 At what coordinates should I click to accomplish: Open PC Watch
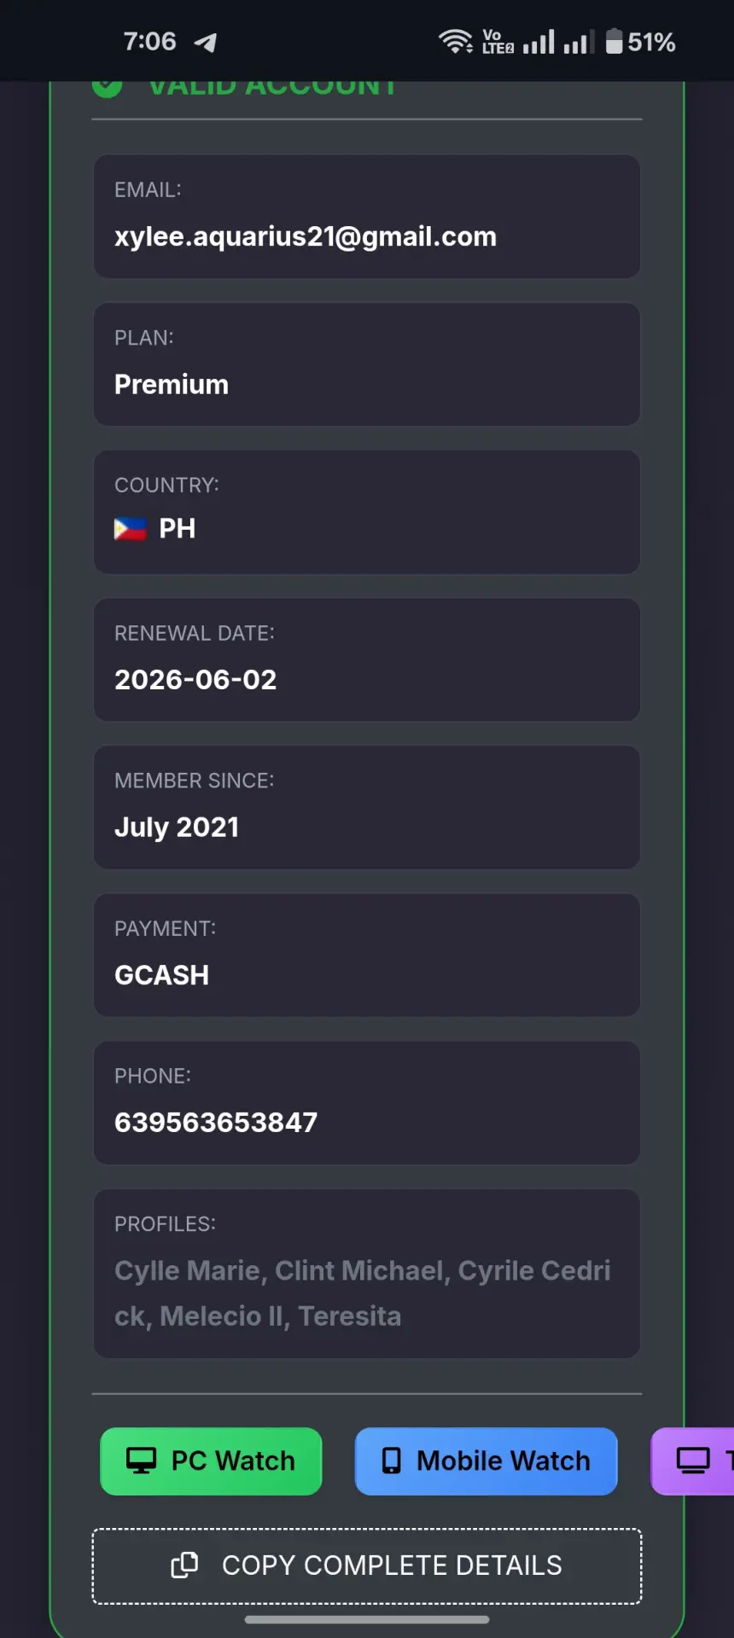(x=211, y=1461)
